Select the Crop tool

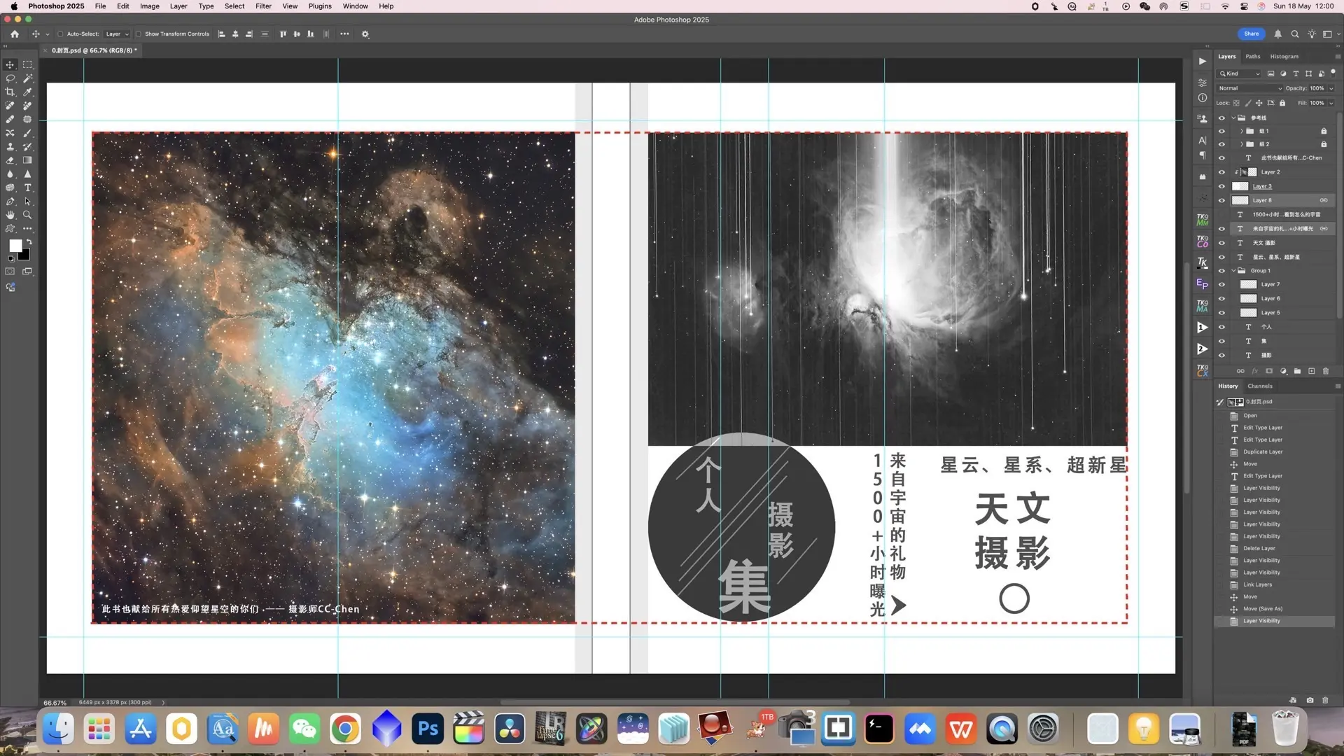click(x=10, y=92)
